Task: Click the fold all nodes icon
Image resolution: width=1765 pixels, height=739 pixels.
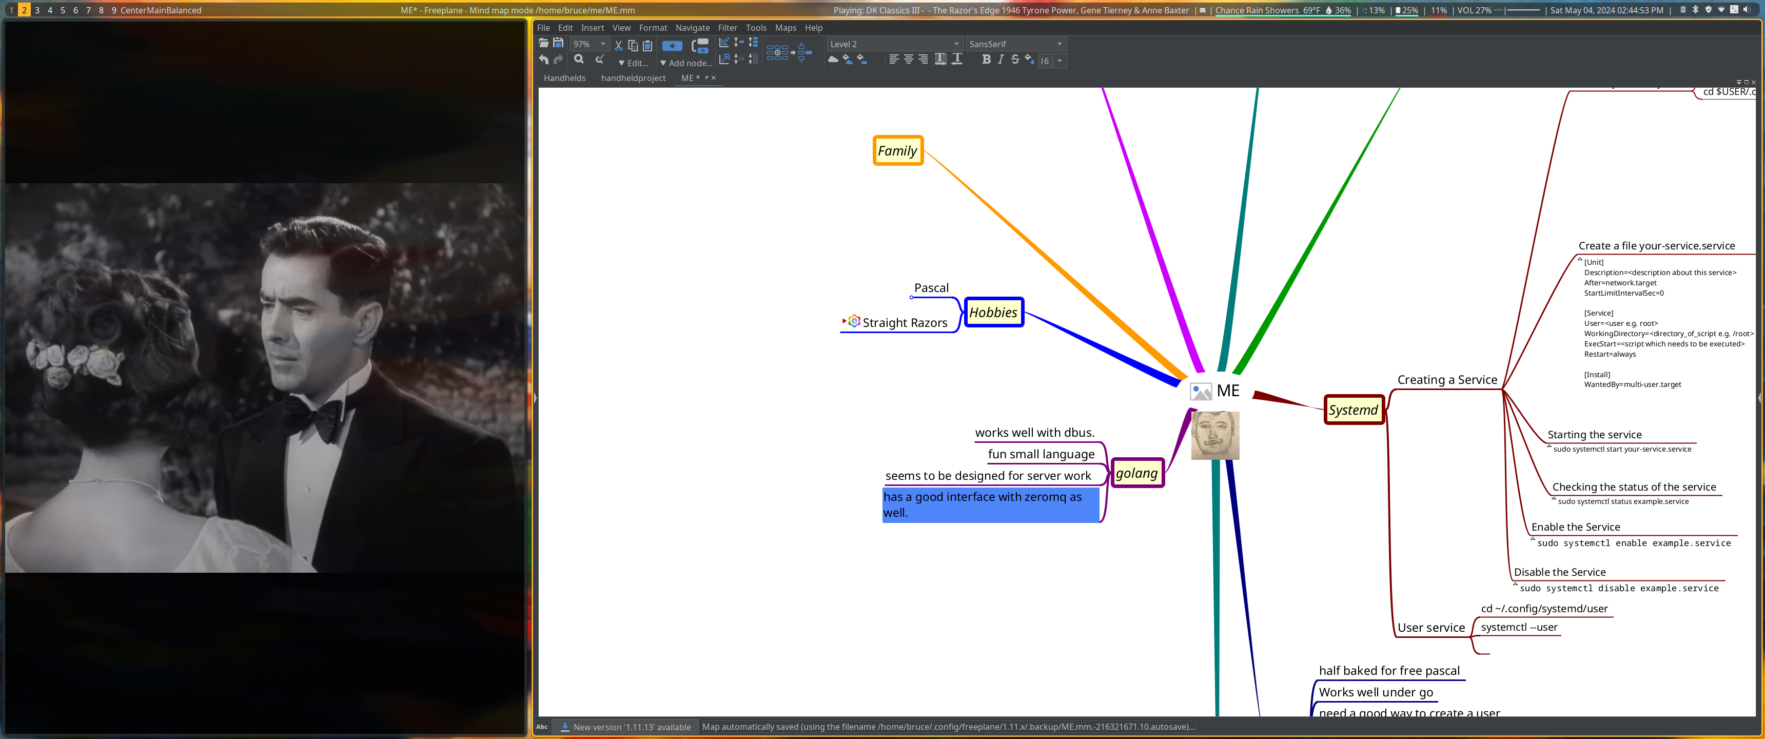Action: (x=754, y=59)
